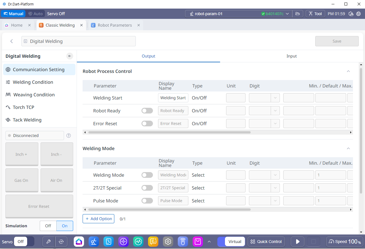This screenshot has height=249, width=365.
Task: Click the back arrow beside Digital Welding
Action: pyautogui.click(x=12, y=41)
